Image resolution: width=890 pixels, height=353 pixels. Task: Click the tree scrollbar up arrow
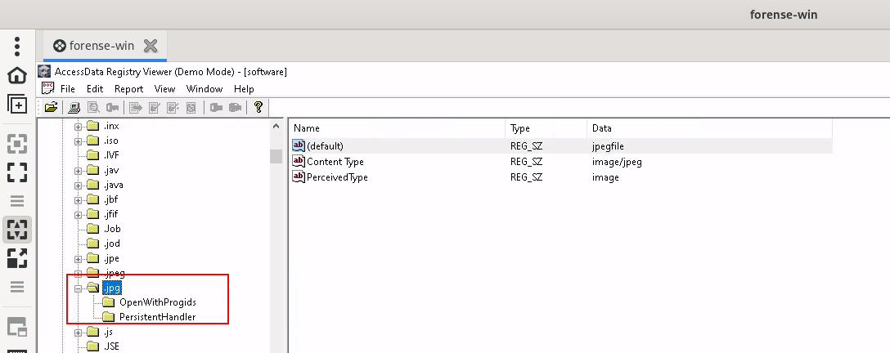coord(276,126)
